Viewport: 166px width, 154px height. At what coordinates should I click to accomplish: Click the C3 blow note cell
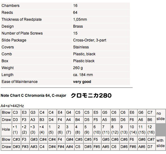(16, 113)
